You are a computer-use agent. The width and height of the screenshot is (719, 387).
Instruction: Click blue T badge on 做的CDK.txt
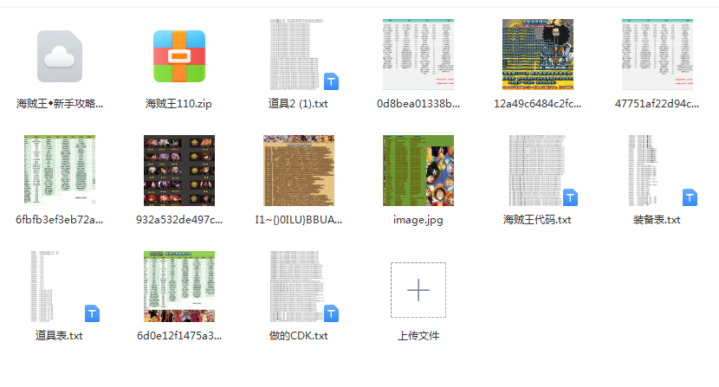click(x=331, y=313)
